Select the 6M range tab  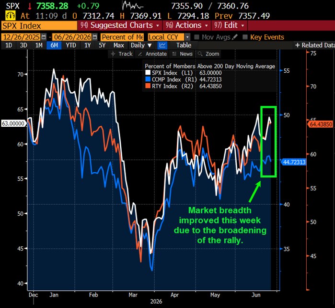pos(54,45)
